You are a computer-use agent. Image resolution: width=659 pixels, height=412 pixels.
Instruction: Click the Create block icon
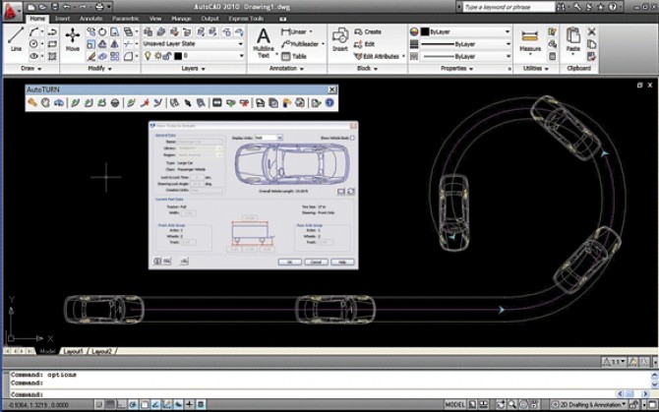[368, 31]
